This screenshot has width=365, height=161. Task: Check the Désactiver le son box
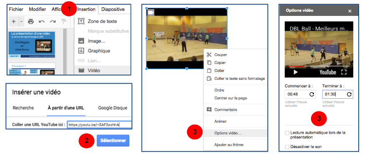pyautogui.click(x=287, y=147)
